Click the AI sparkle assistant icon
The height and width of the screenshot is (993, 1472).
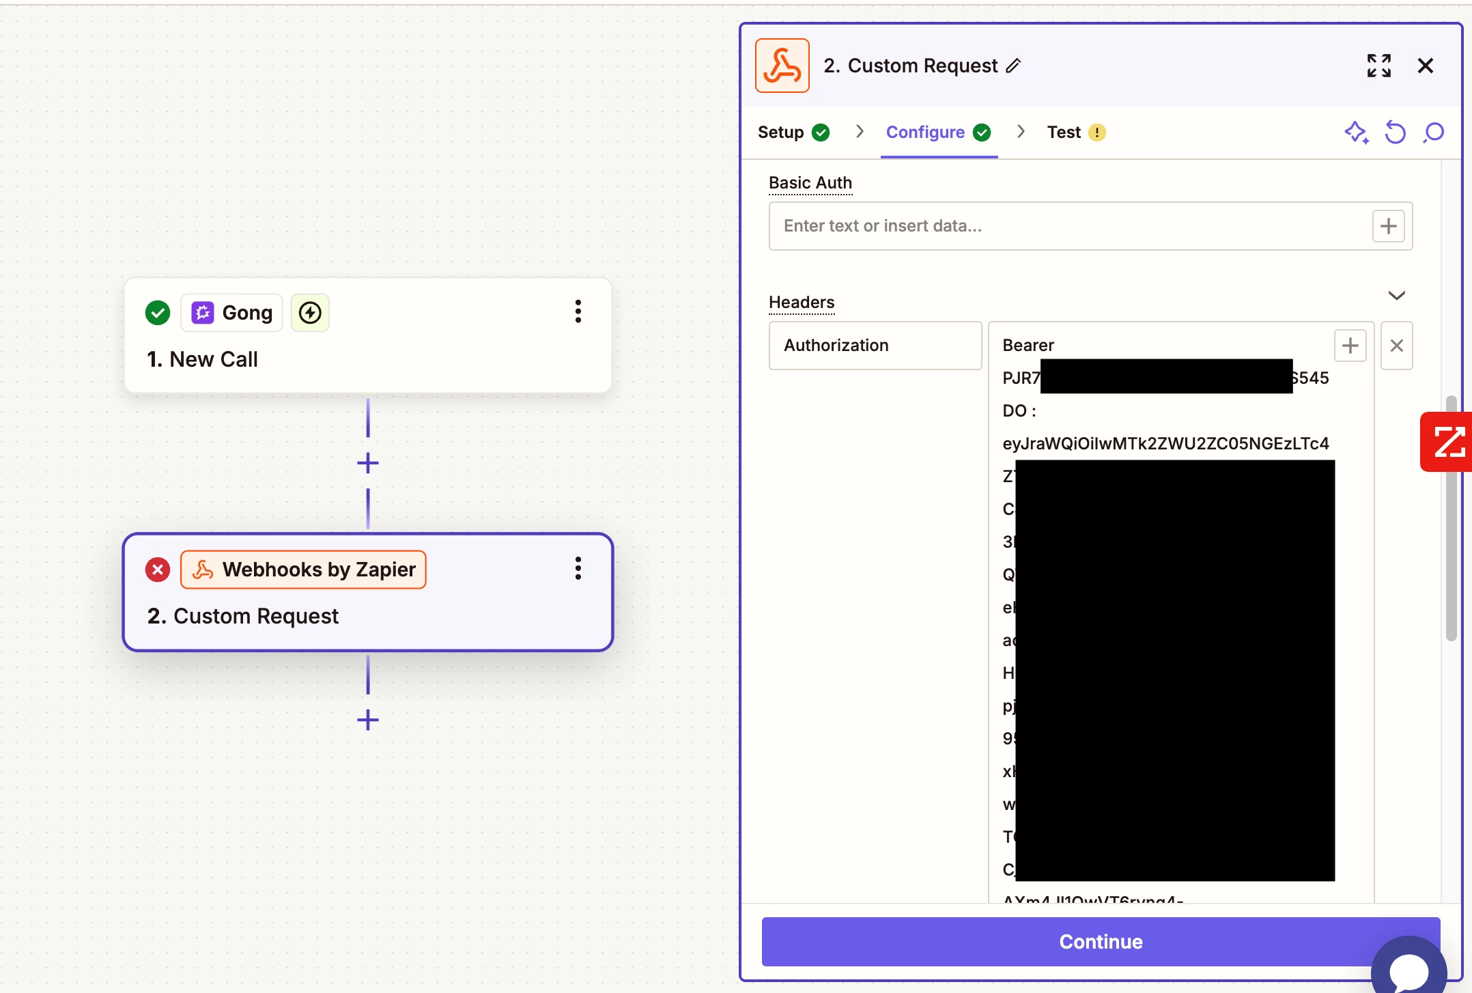coord(1356,132)
